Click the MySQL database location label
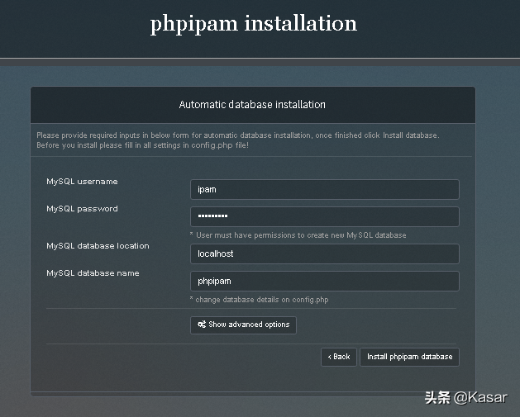Image resolution: width=520 pixels, height=417 pixels. pos(98,246)
